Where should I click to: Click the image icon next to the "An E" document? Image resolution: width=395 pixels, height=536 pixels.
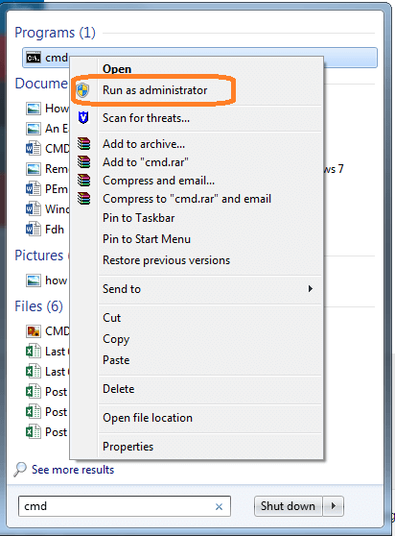click(x=34, y=129)
